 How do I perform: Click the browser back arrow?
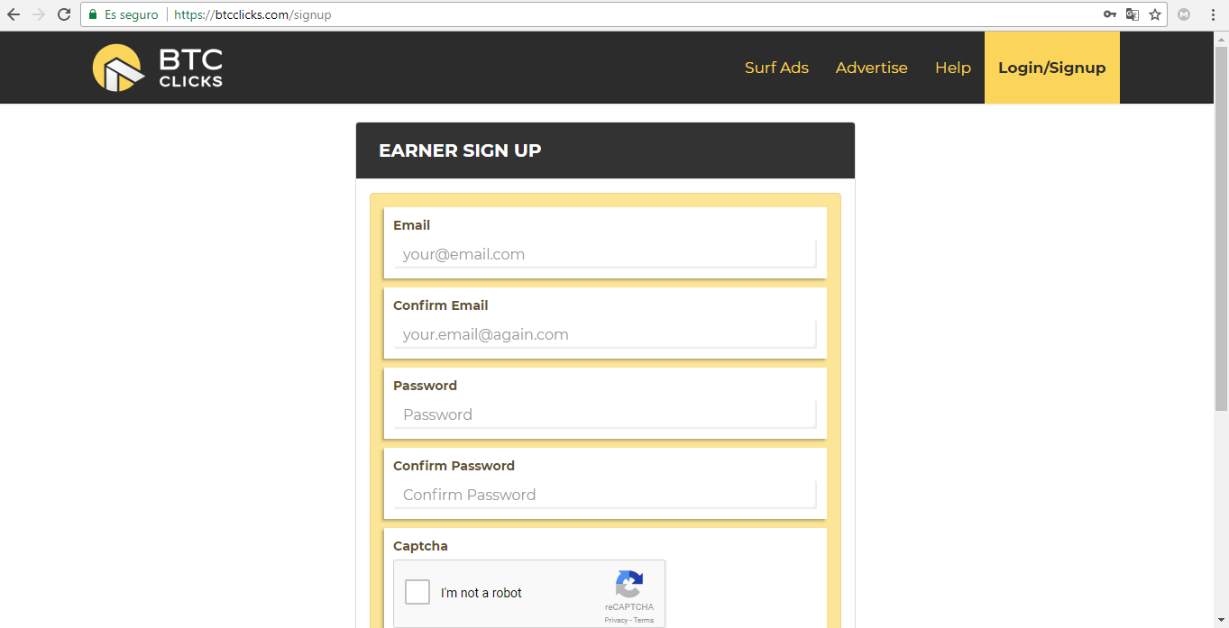[14, 14]
